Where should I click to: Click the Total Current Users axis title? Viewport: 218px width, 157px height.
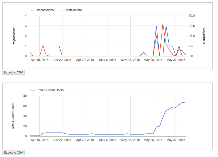click(x=13, y=116)
